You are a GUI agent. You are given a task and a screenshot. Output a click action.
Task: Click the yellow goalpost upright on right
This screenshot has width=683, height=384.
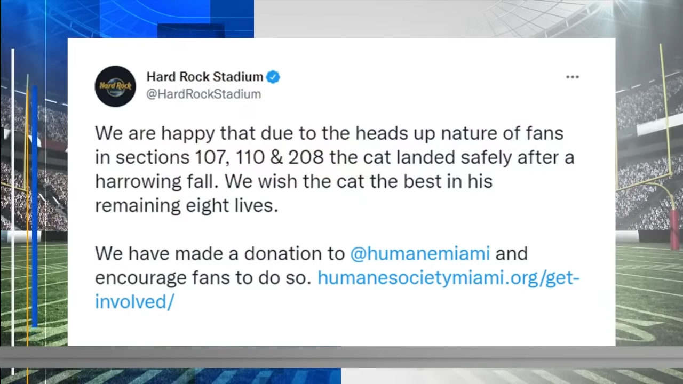click(665, 112)
